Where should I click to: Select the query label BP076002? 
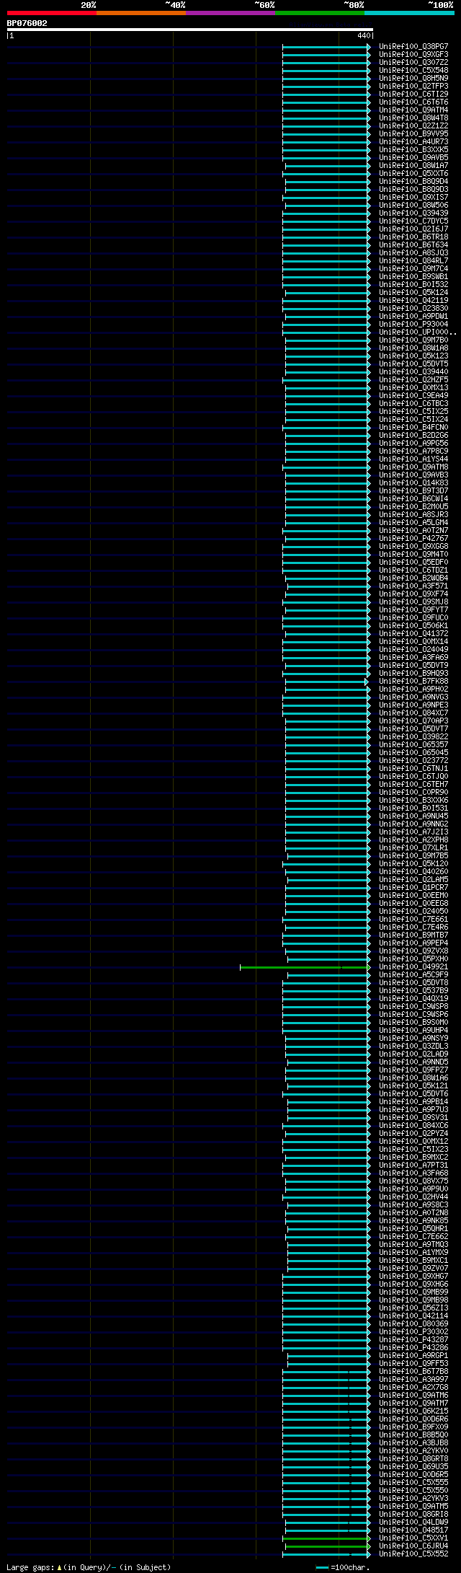(x=27, y=23)
